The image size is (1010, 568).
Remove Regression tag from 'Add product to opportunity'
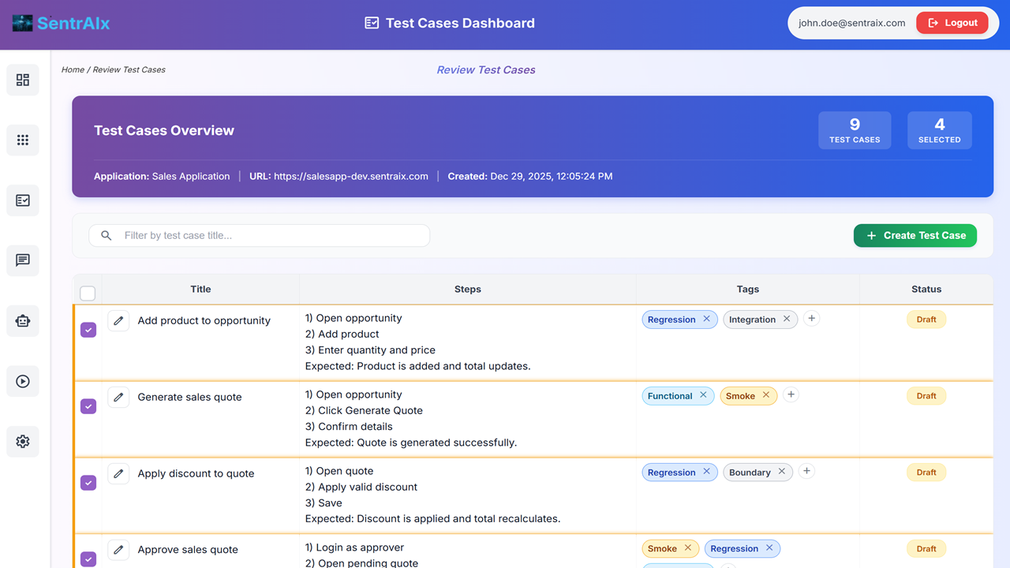[x=706, y=319]
